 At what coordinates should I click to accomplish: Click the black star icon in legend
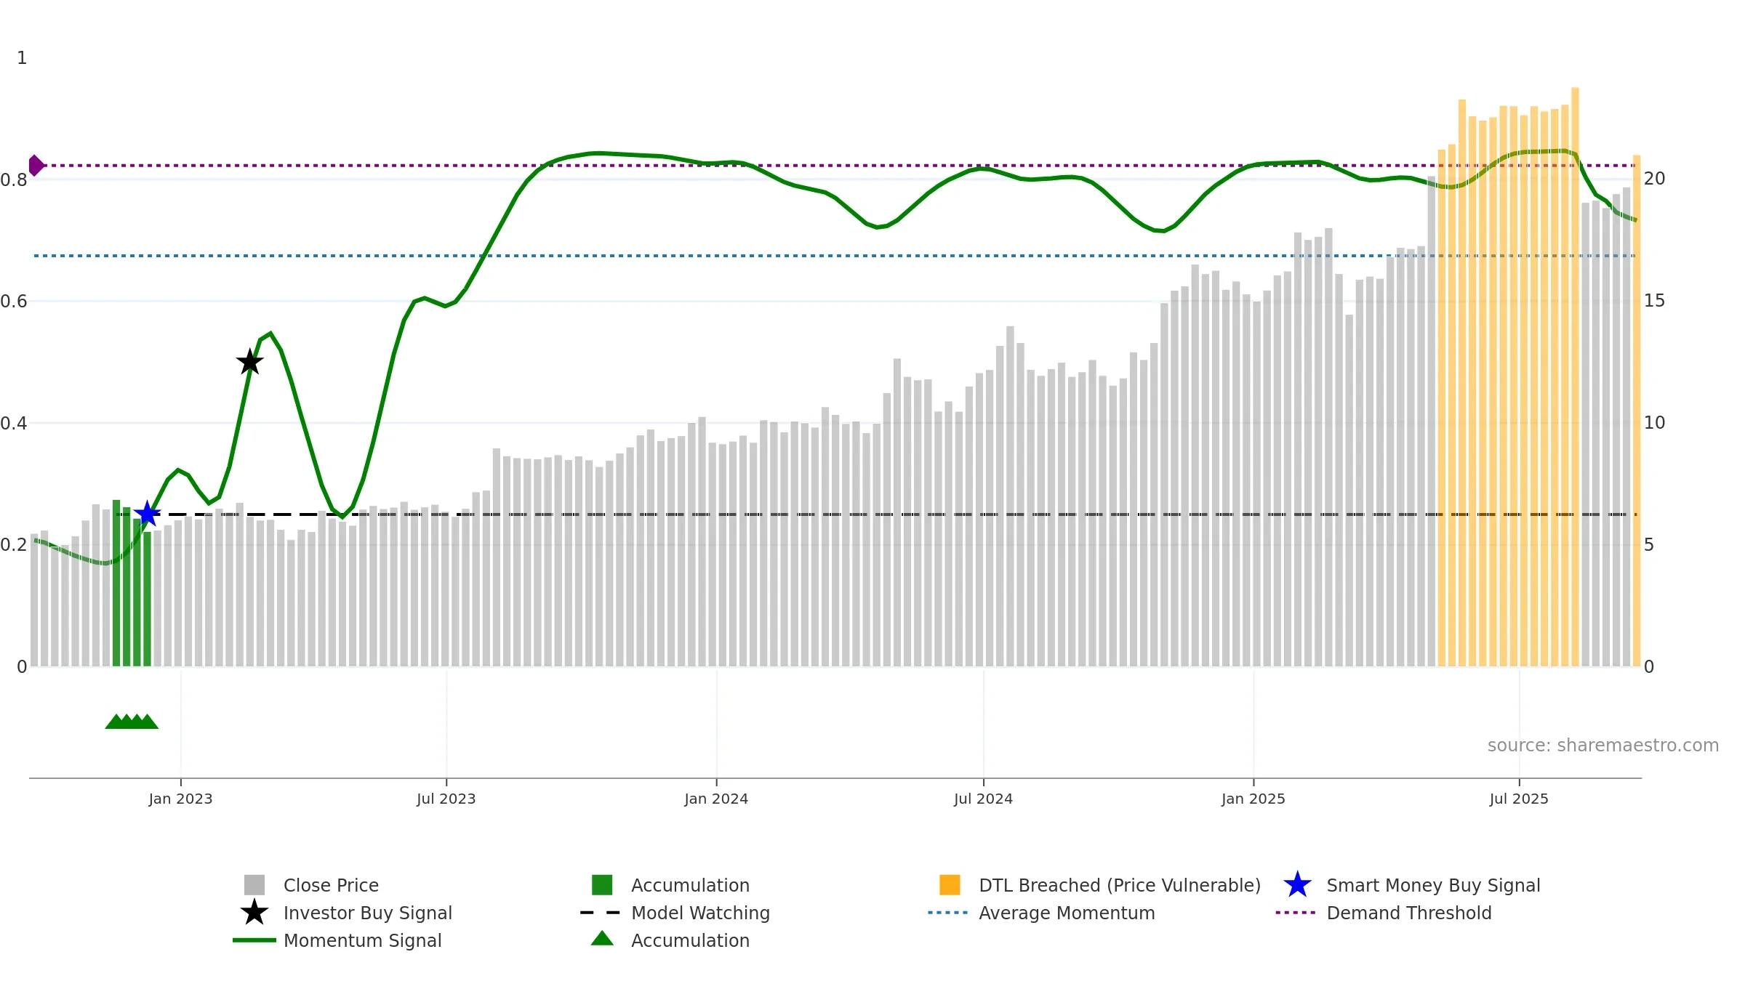[x=254, y=913]
